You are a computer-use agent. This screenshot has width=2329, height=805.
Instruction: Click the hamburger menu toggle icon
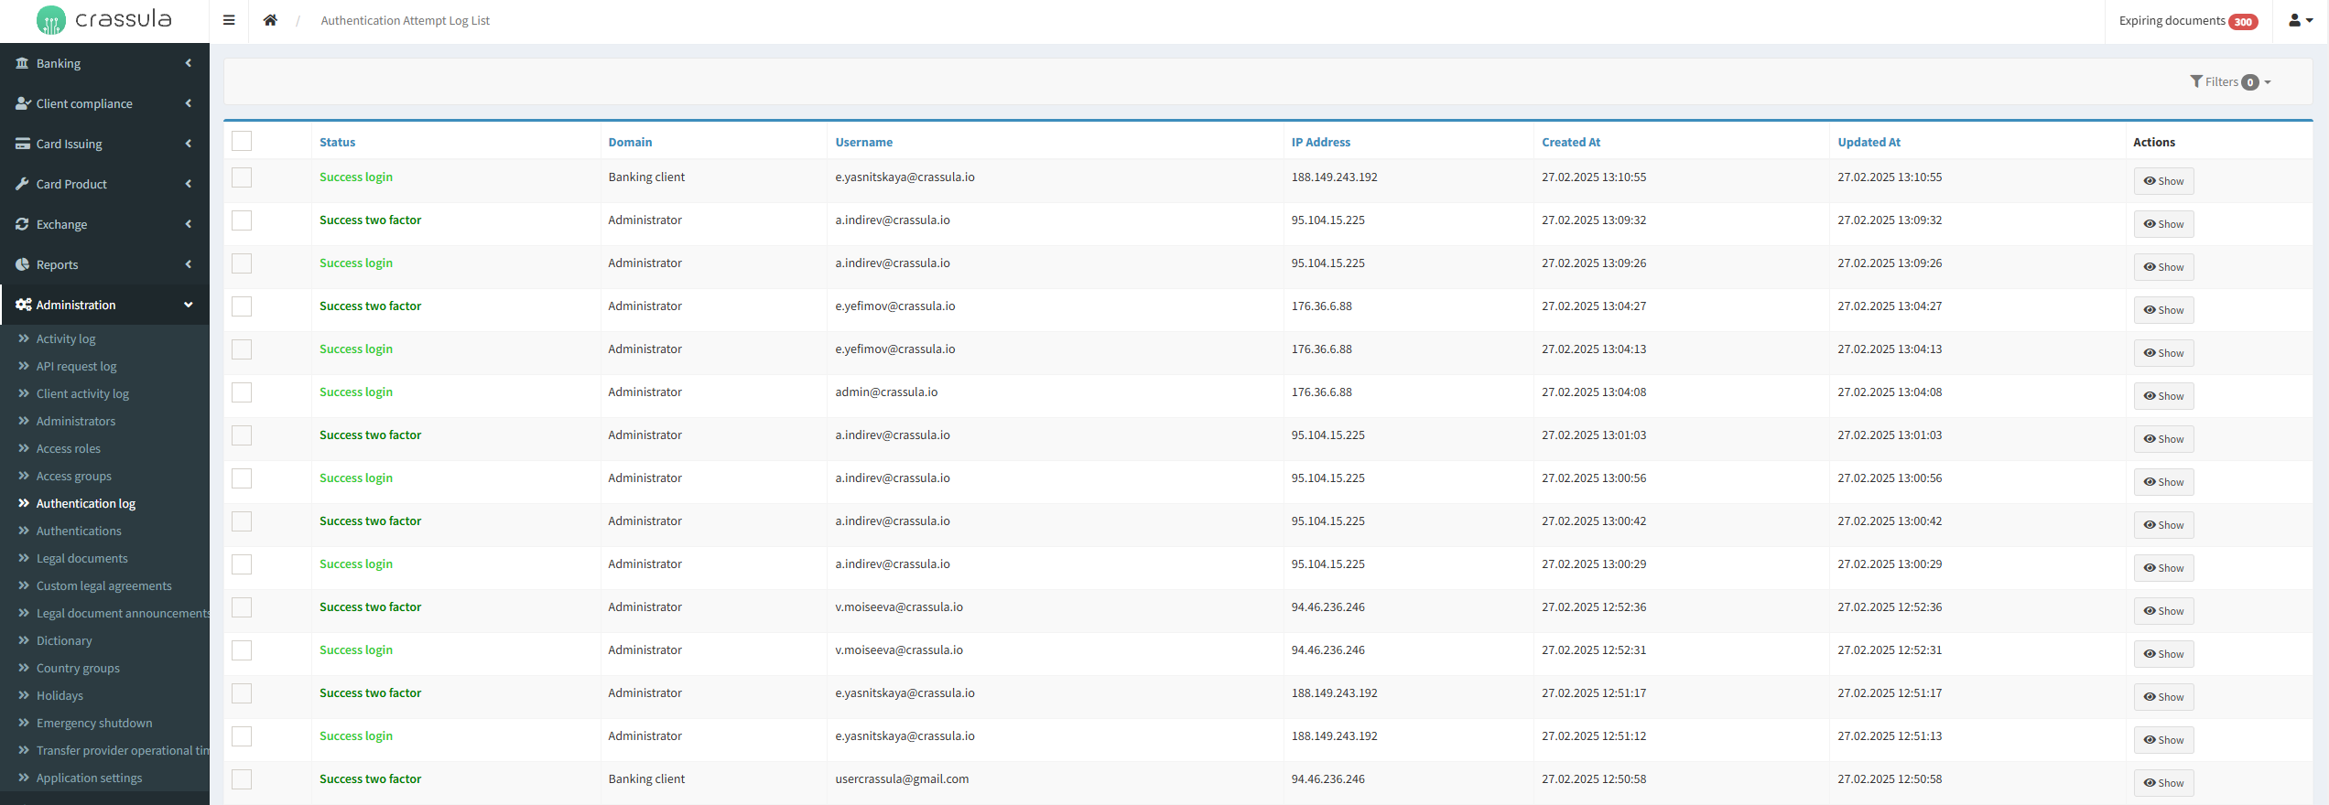pyautogui.click(x=229, y=20)
